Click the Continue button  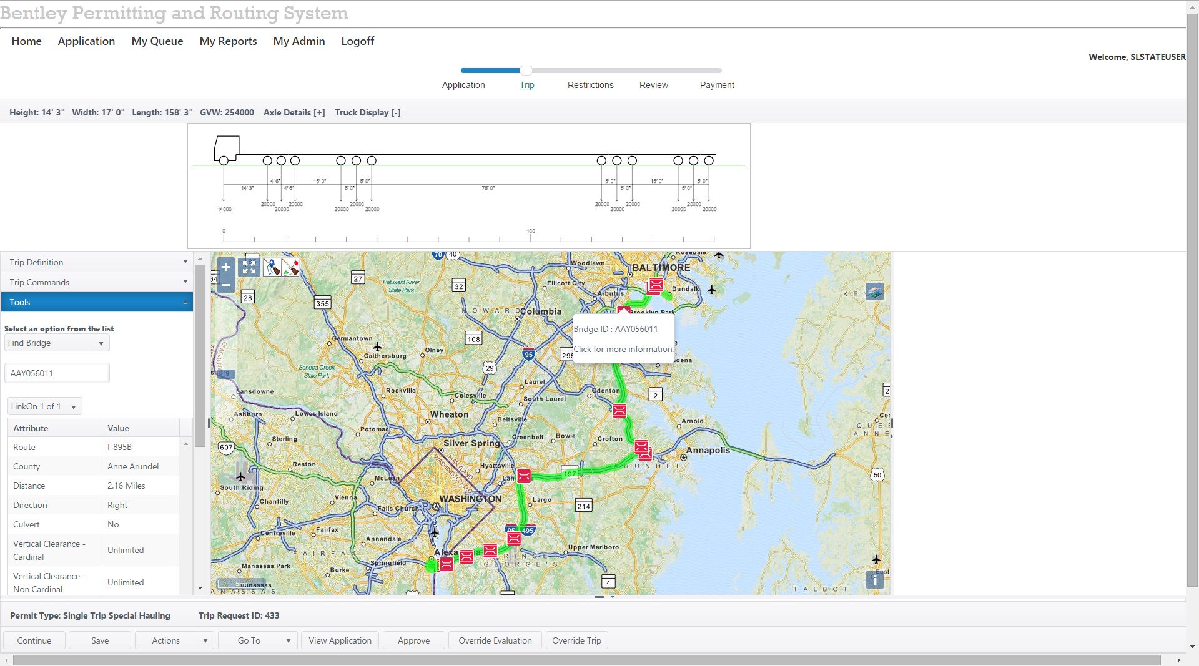coord(34,640)
